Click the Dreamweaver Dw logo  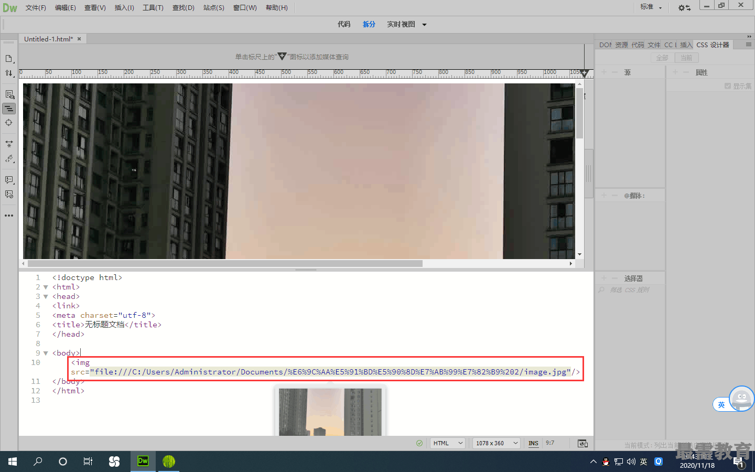[x=10, y=8]
